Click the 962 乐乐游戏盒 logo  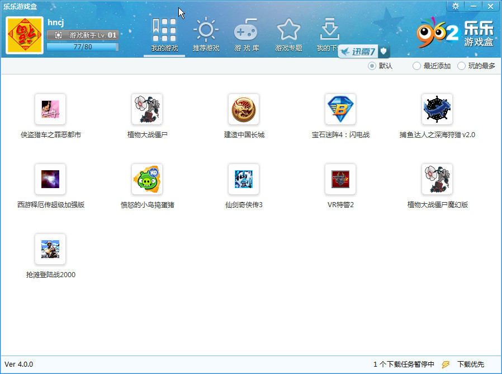coord(455,32)
